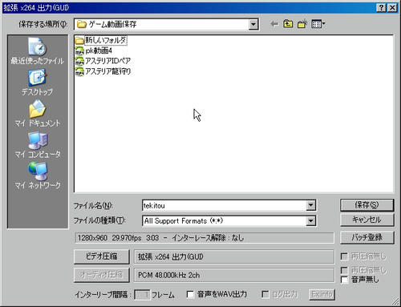Click the Back arrow icon in the toolbar
This screenshot has height=307, width=401.
[x=274, y=24]
